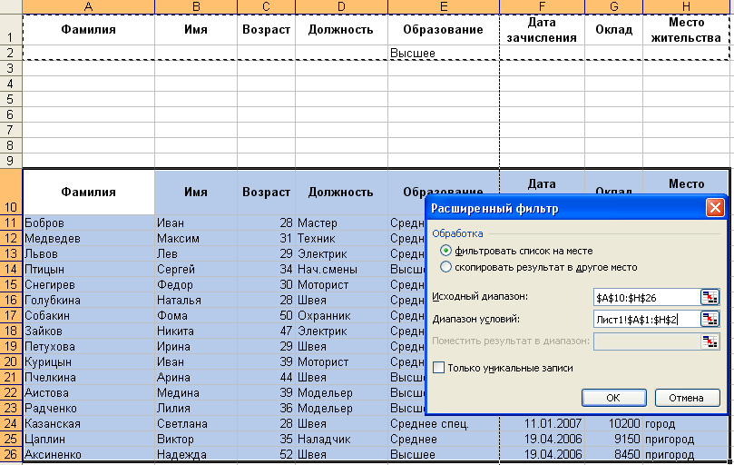Select column F header
This screenshot has width=734, height=465.
tap(542, 6)
